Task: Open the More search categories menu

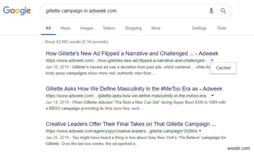Action: [156, 28]
